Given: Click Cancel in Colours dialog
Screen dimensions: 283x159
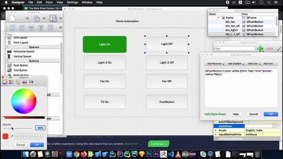Looking at the screenshot, I should tap(21, 145).
